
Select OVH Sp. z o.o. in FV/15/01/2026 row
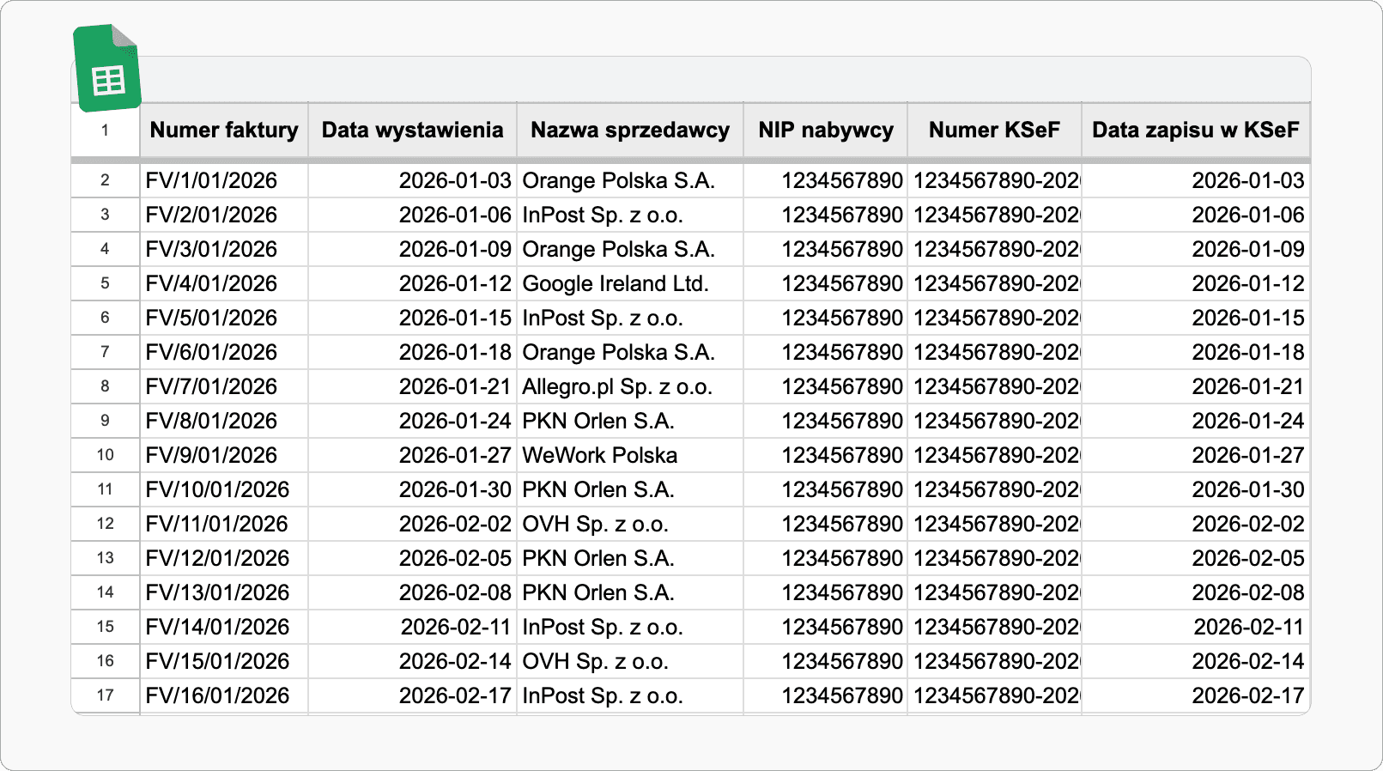pos(630,661)
